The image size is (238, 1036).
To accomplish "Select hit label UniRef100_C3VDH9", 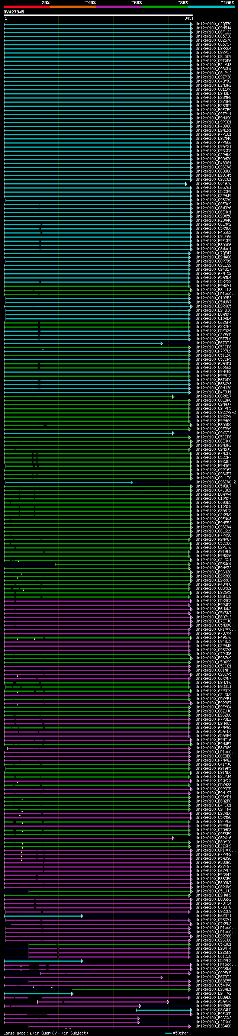I will pyautogui.click(x=213, y=102).
